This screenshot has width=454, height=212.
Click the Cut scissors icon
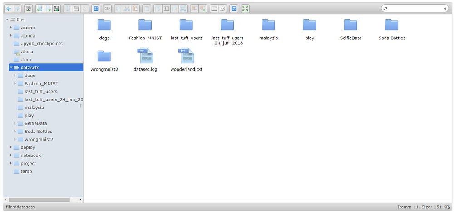127,9
